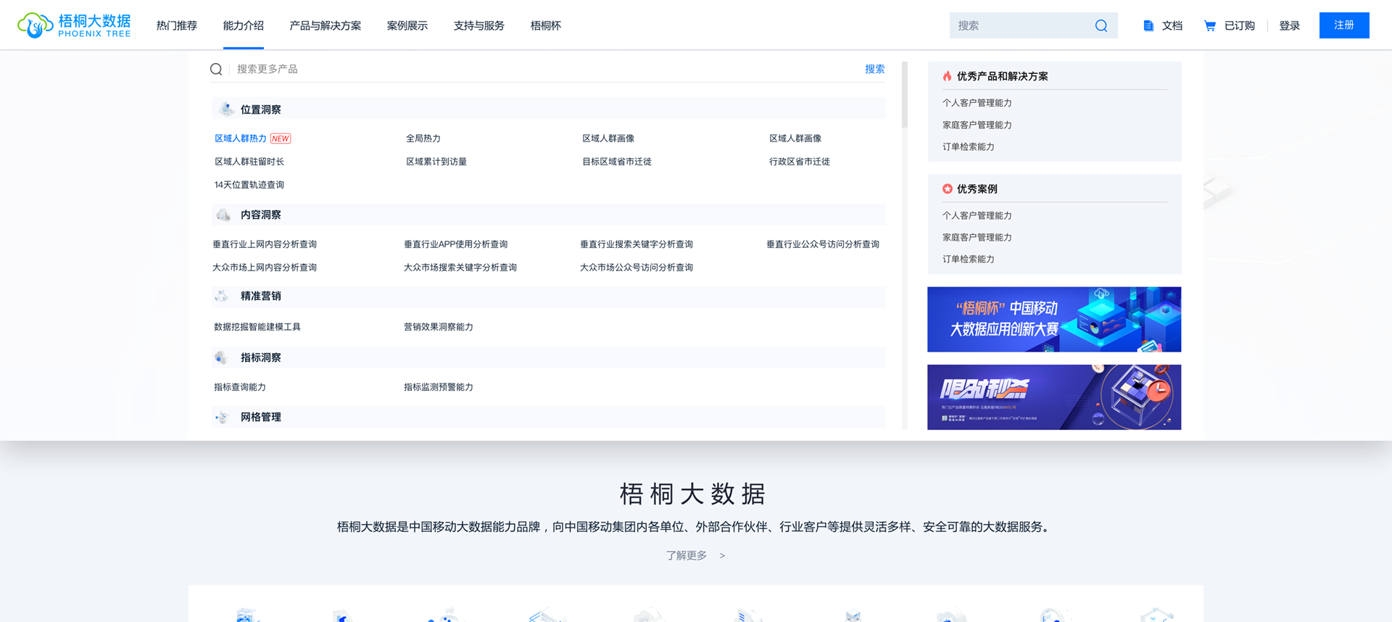Click the 内容洞察 category icon
This screenshot has height=622, width=1392.
coord(223,215)
